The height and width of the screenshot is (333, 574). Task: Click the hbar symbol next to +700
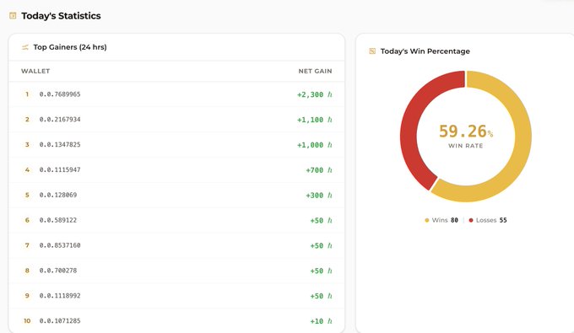330,170
